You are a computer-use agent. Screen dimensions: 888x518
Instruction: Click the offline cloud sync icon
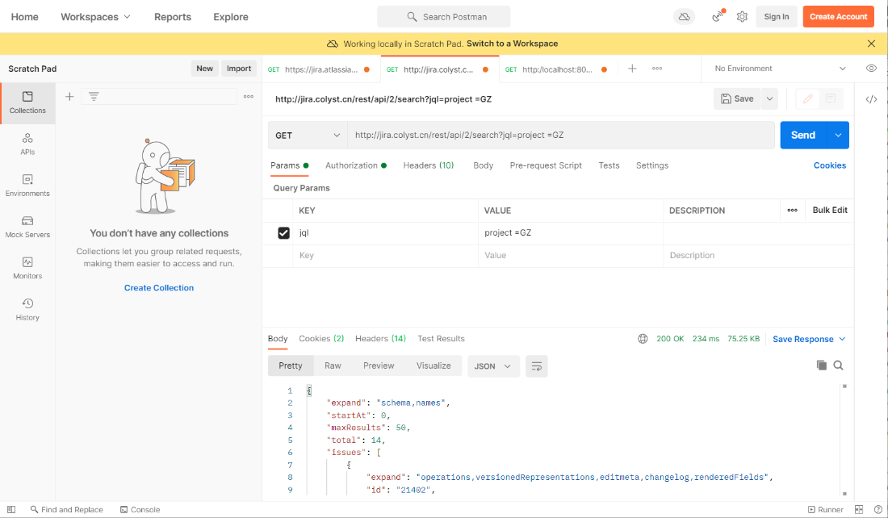click(x=684, y=17)
